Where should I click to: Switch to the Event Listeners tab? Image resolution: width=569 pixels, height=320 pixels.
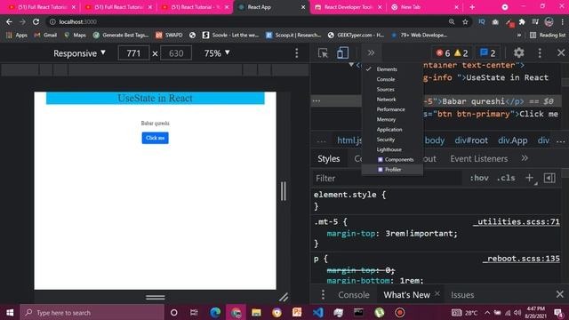[x=479, y=159]
